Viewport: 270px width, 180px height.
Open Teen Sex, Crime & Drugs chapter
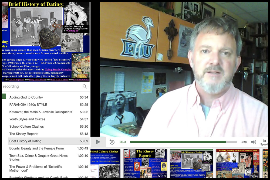point(38,157)
